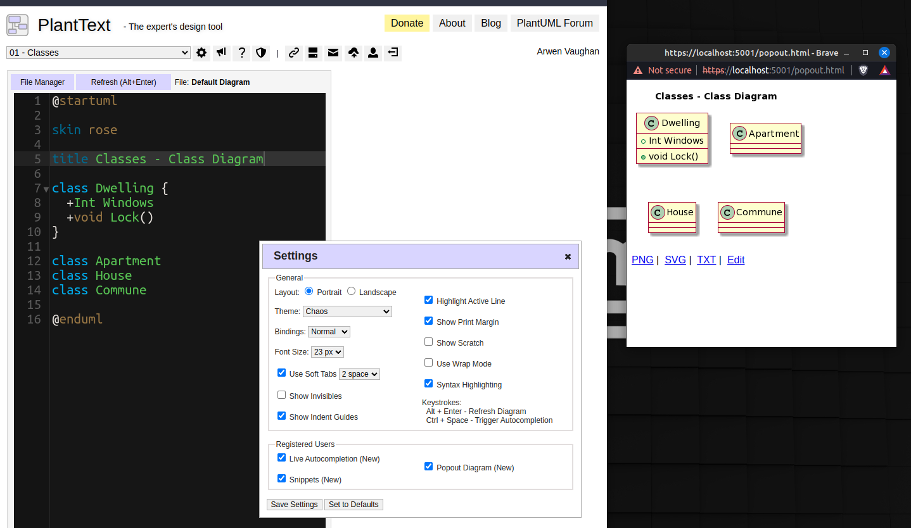Uncheck the Snippets (New) option
The height and width of the screenshot is (528, 911).
pos(281,478)
